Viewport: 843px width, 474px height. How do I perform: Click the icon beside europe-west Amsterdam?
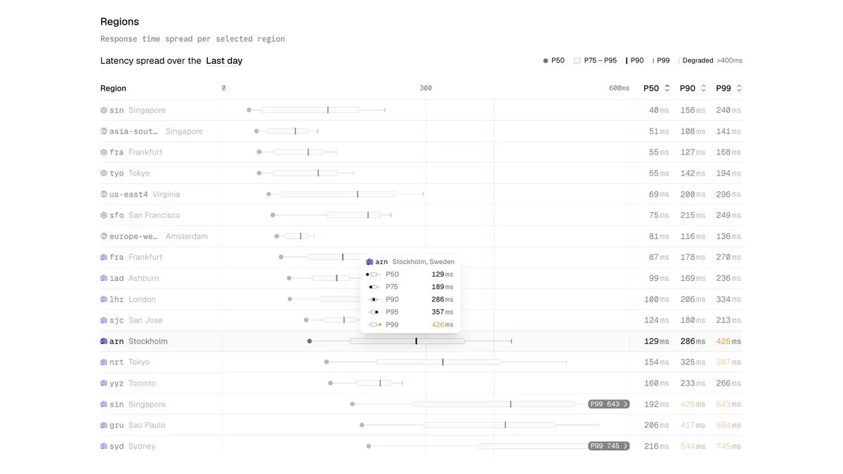[x=104, y=237]
